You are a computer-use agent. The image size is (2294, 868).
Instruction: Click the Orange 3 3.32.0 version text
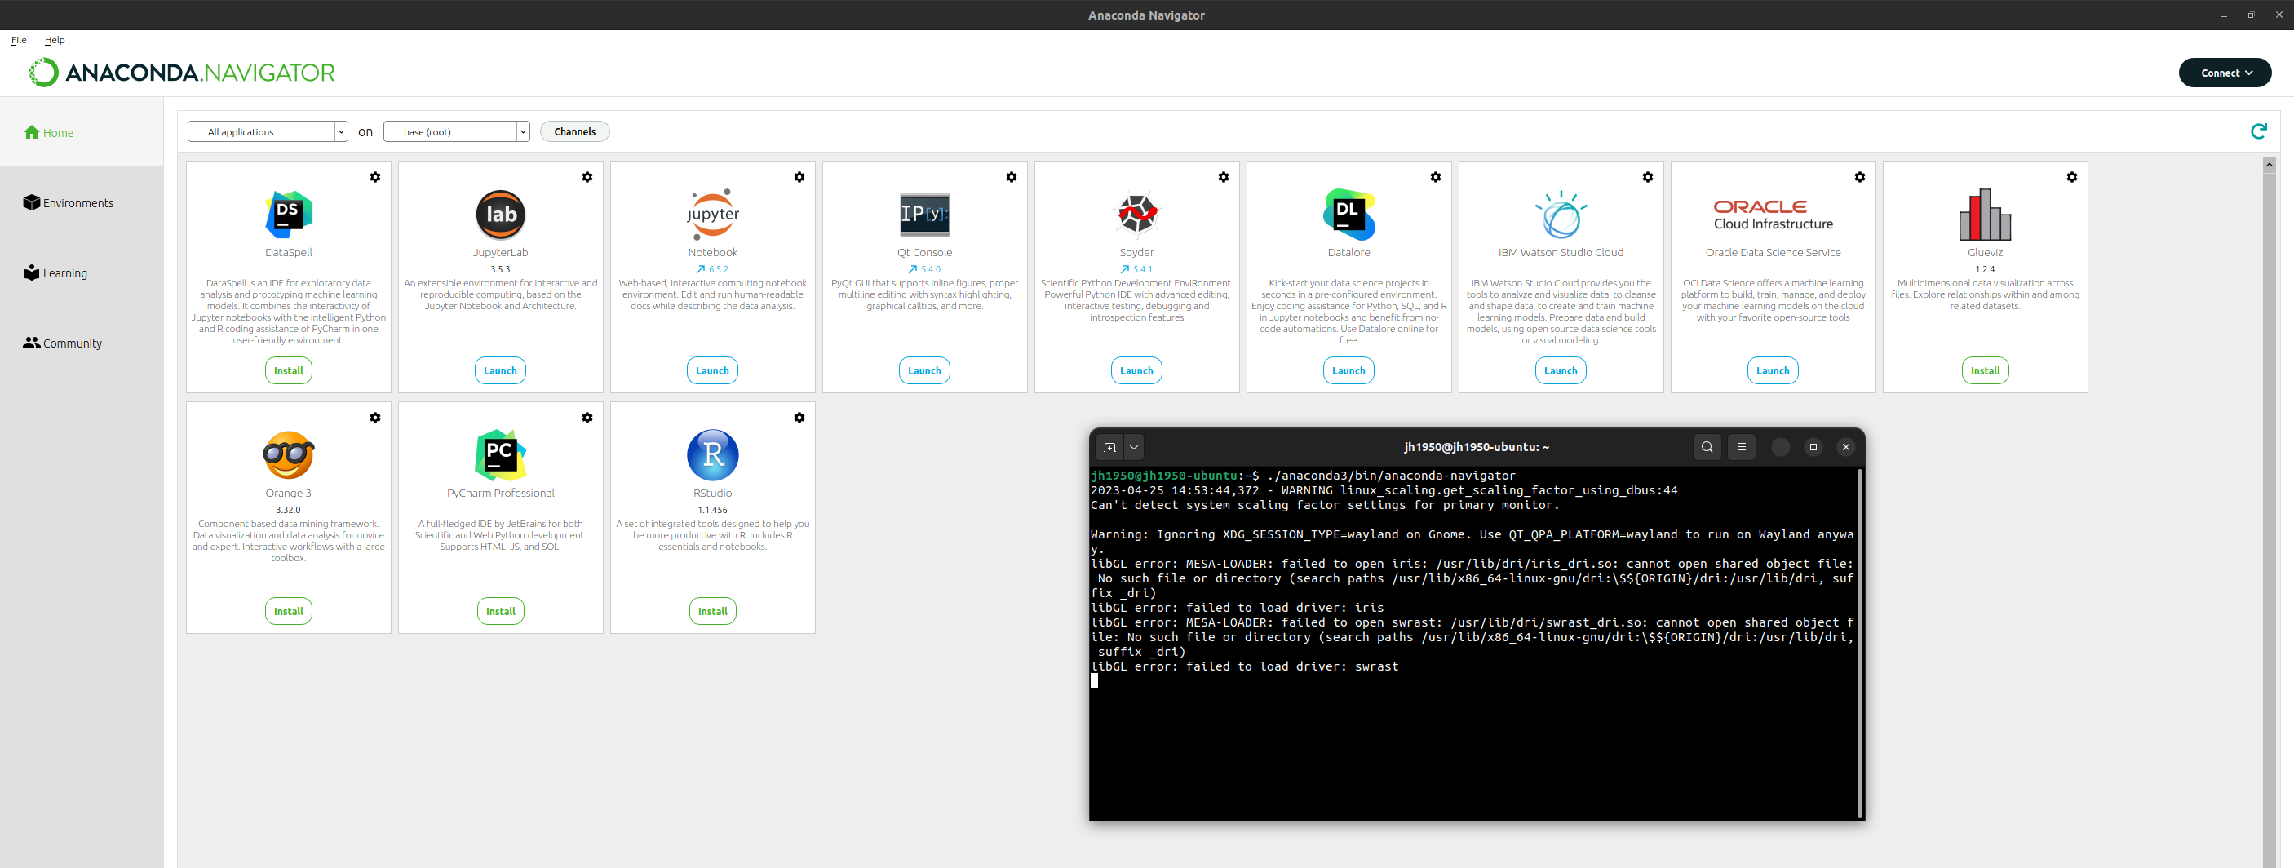[x=289, y=510]
